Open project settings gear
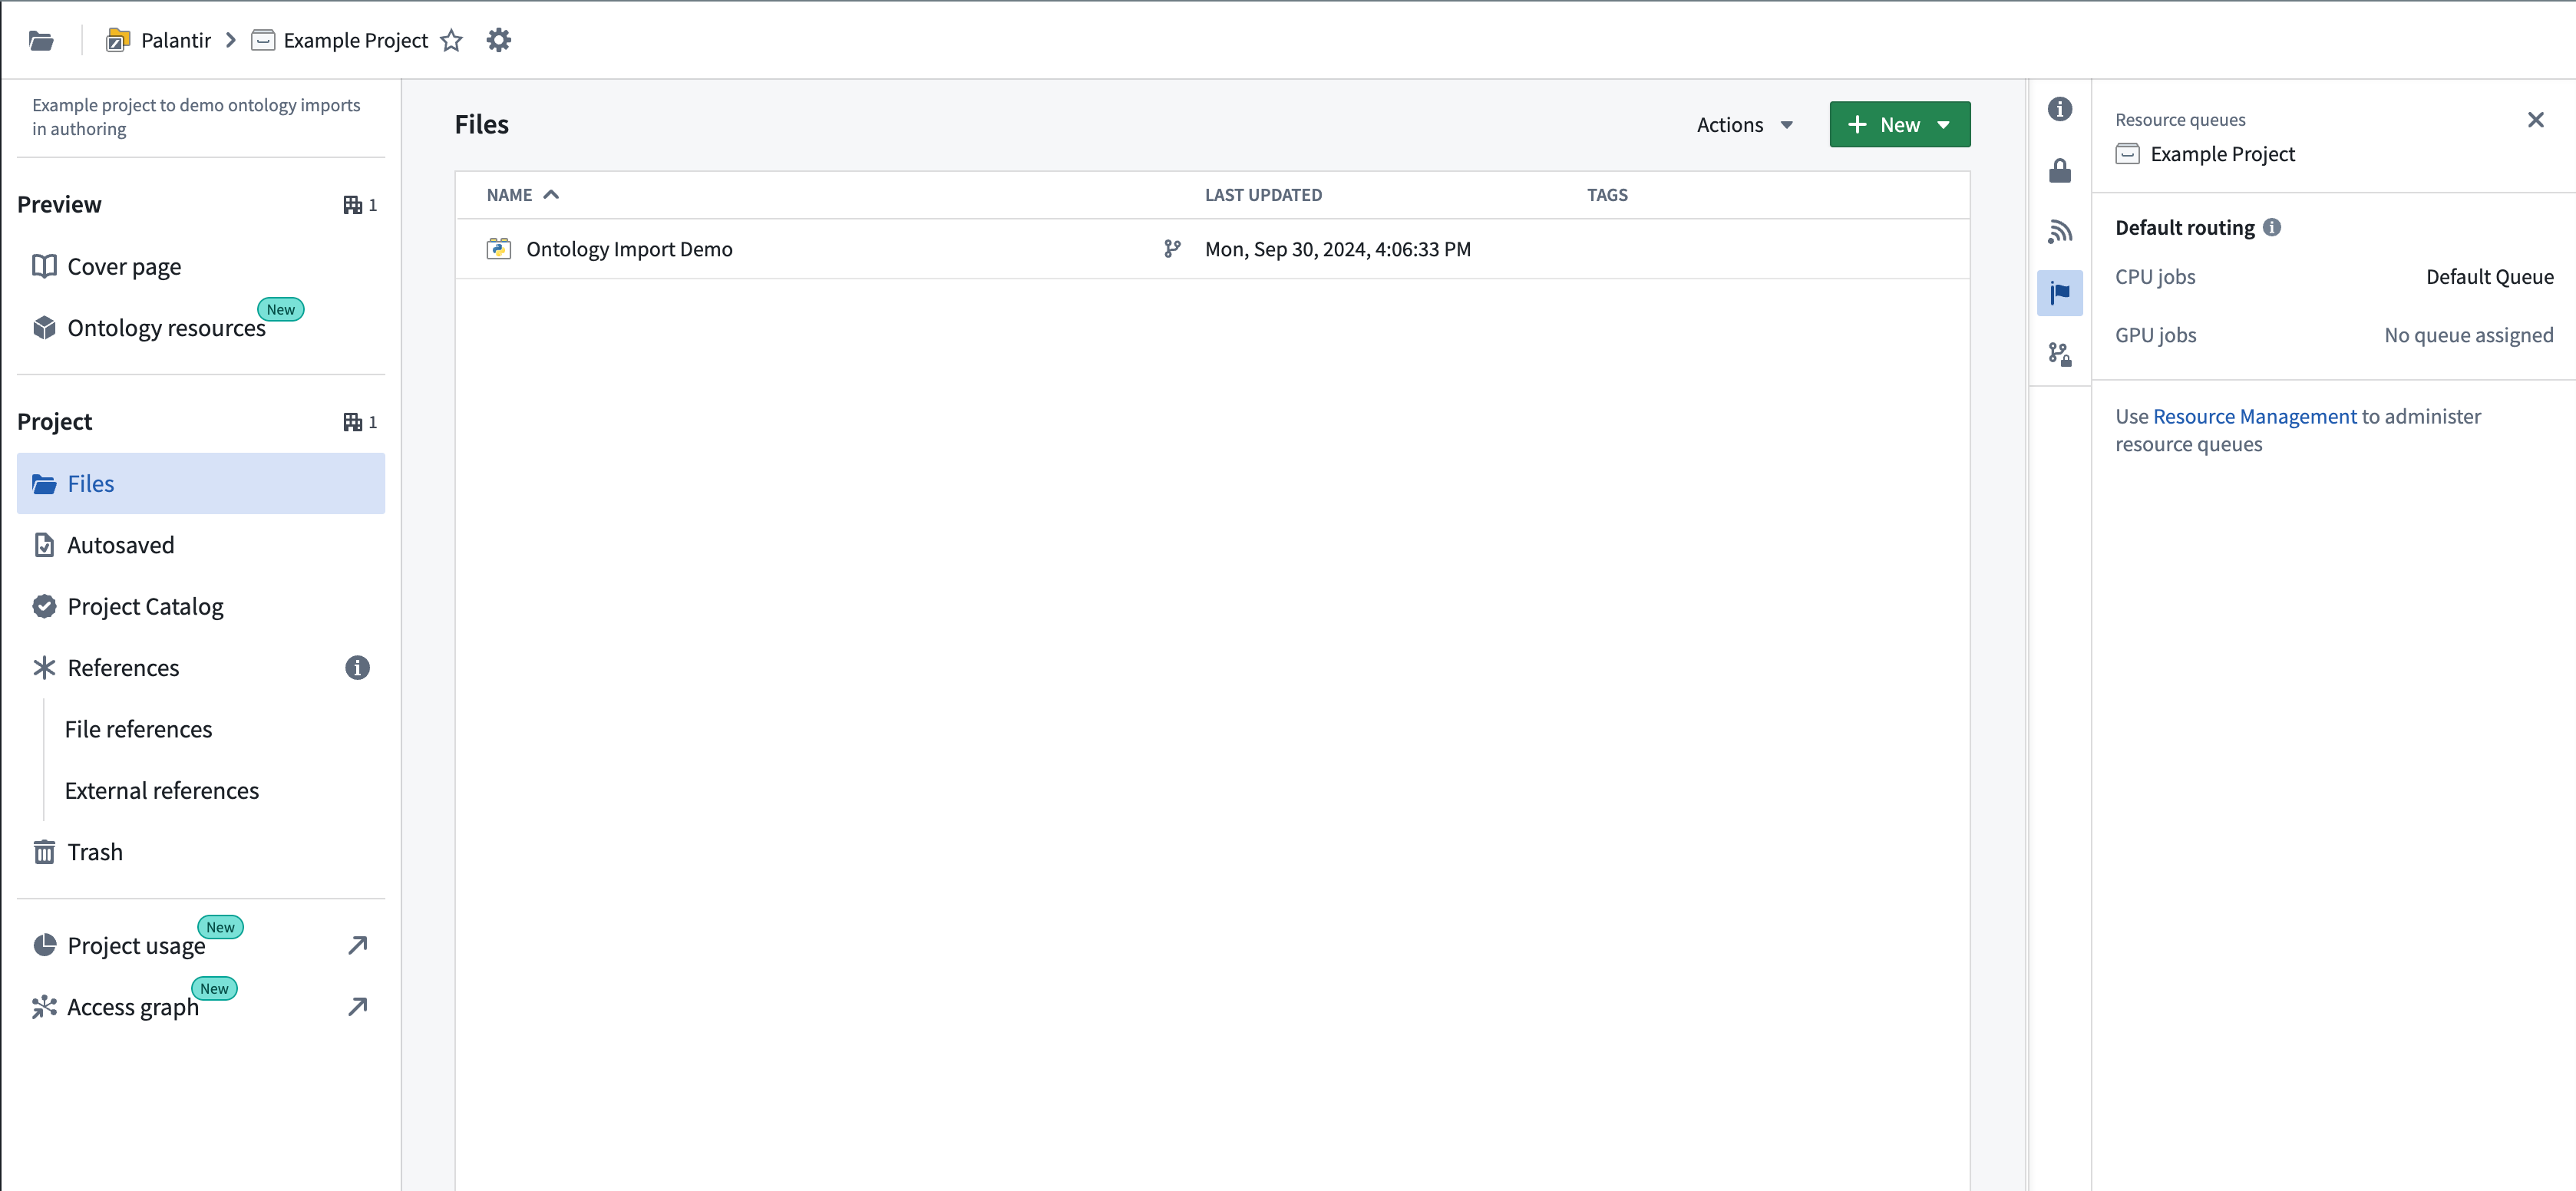Image resolution: width=2576 pixels, height=1191 pixels. tap(498, 40)
